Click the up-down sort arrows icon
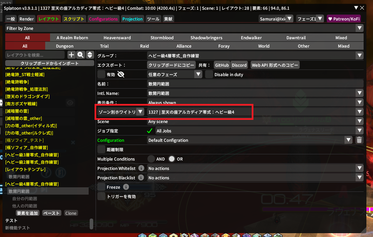 pyautogui.click(x=90, y=55)
